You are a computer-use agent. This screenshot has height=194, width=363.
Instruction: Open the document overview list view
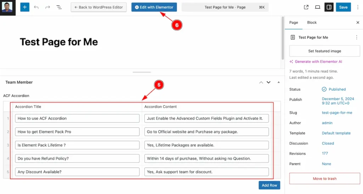59,7
